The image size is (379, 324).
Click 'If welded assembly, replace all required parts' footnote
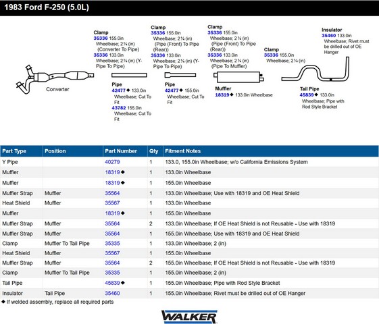point(59,302)
